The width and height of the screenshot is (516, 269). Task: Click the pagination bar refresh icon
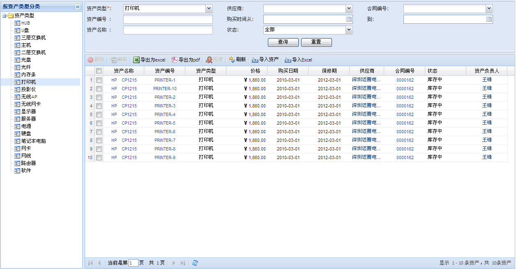click(x=195, y=263)
